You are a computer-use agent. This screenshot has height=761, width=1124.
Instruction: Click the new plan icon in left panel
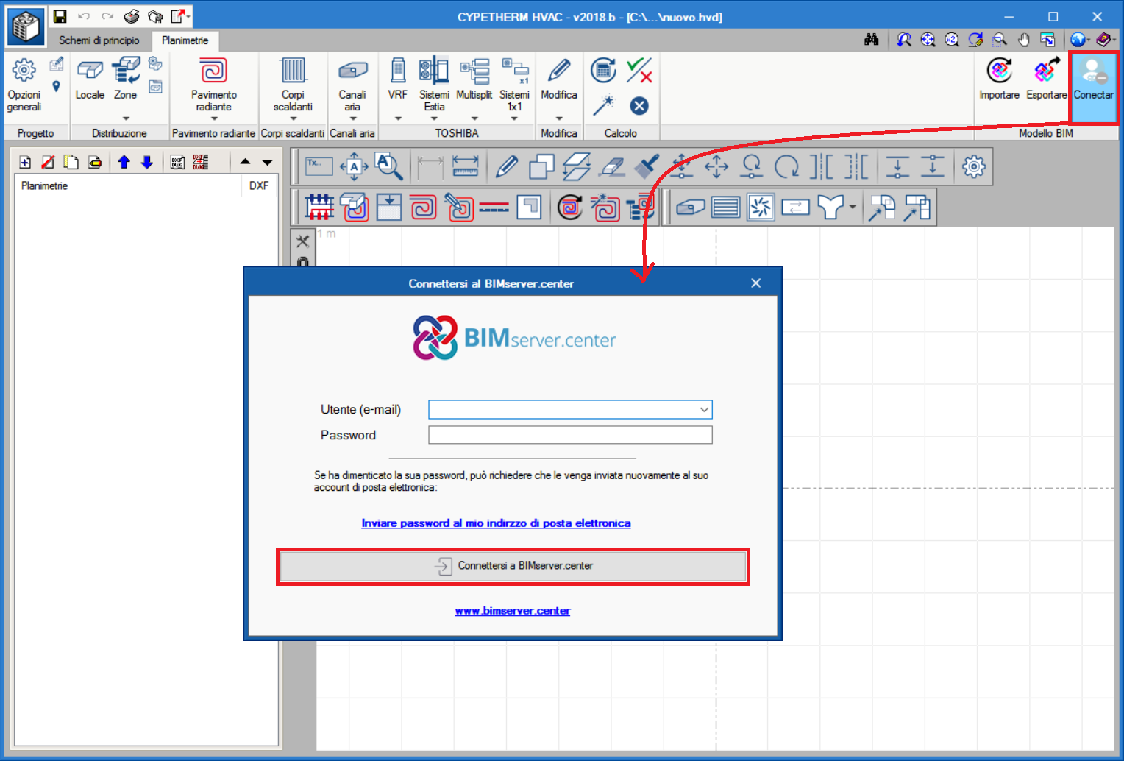click(25, 162)
